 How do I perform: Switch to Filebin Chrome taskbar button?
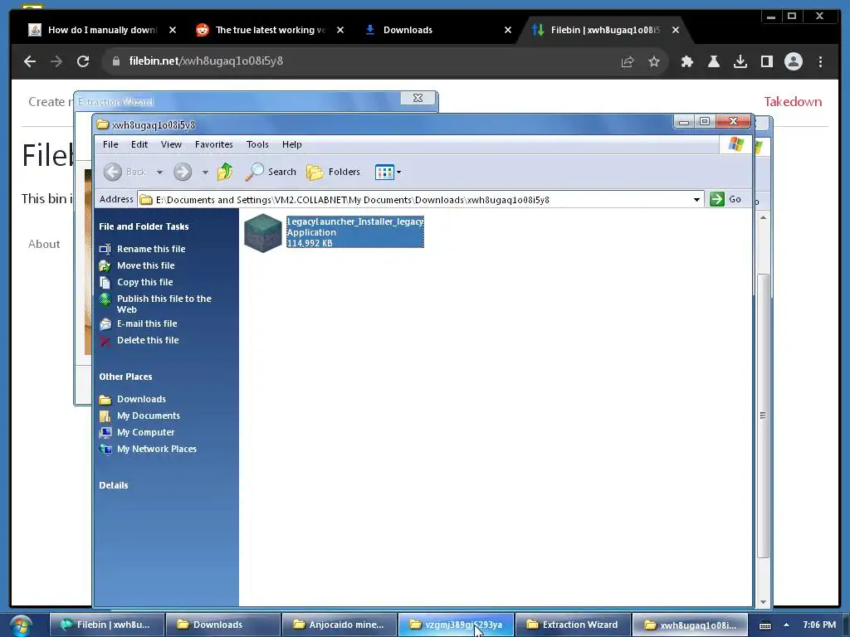106,625
